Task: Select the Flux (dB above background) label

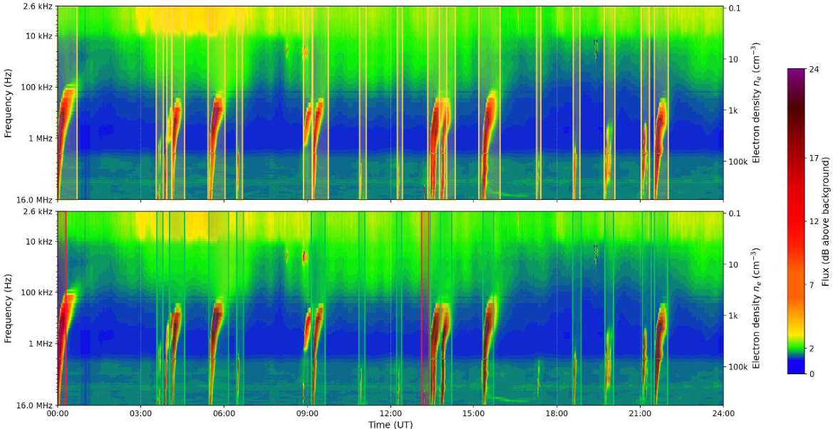Action: coord(826,221)
